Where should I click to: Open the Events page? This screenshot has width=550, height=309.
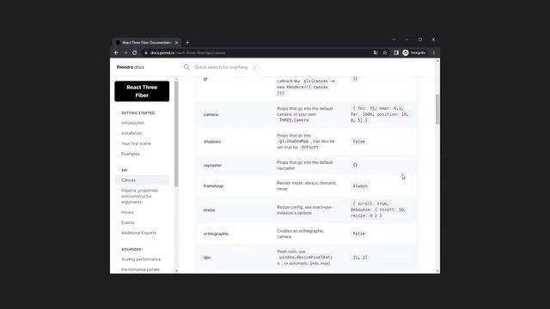pyautogui.click(x=128, y=222)
